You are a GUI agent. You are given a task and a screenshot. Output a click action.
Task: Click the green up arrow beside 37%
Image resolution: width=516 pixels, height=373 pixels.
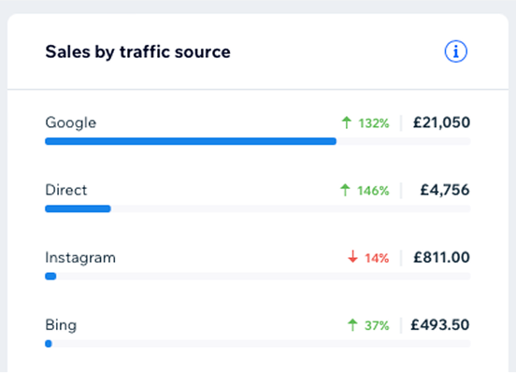[352, 325]
